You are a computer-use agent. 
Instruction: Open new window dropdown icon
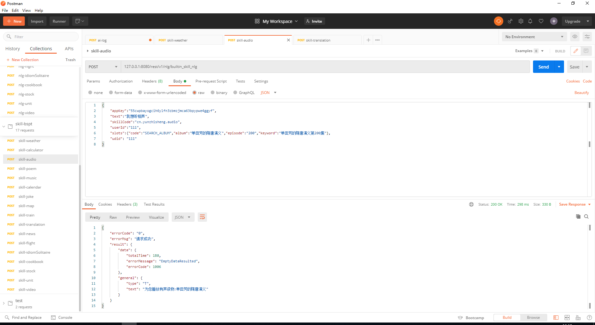click(80, 21)
